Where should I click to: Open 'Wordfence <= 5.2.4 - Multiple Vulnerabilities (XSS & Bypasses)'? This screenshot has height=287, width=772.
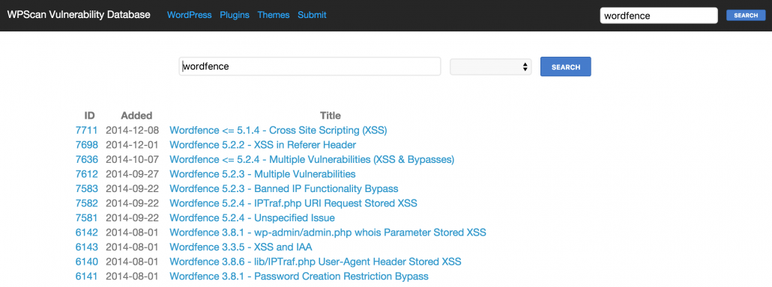312,159
